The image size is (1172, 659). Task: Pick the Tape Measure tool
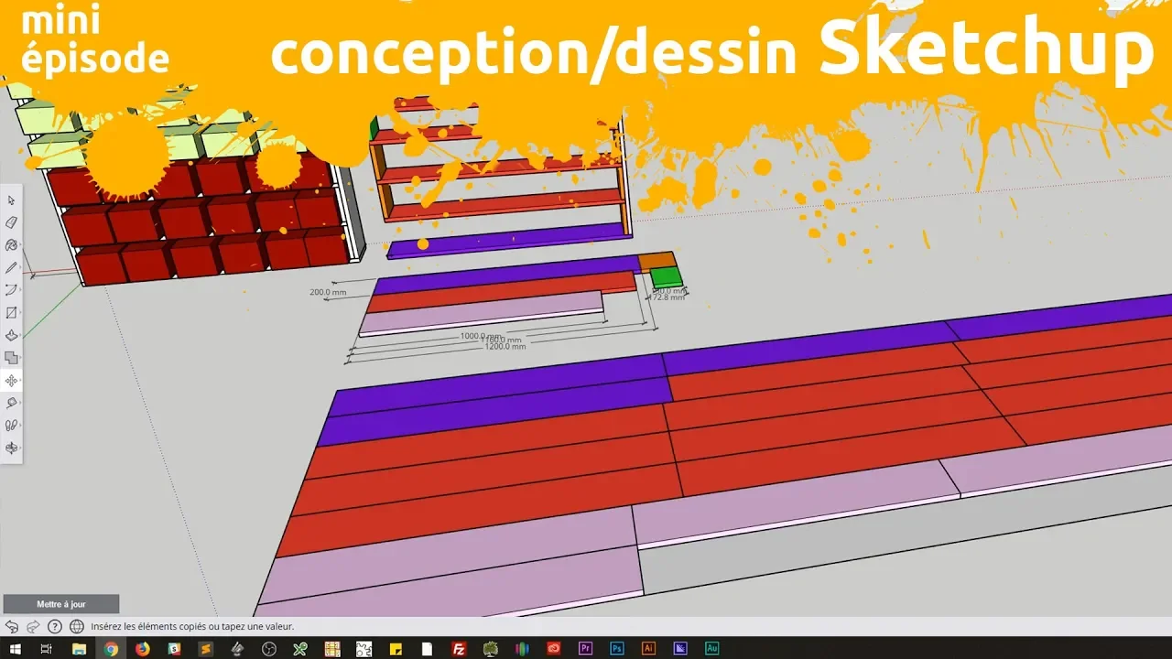pyautogui.click(x=12, y=403)
